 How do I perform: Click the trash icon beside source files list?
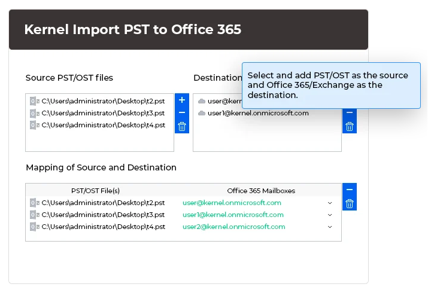pos(182,126)
